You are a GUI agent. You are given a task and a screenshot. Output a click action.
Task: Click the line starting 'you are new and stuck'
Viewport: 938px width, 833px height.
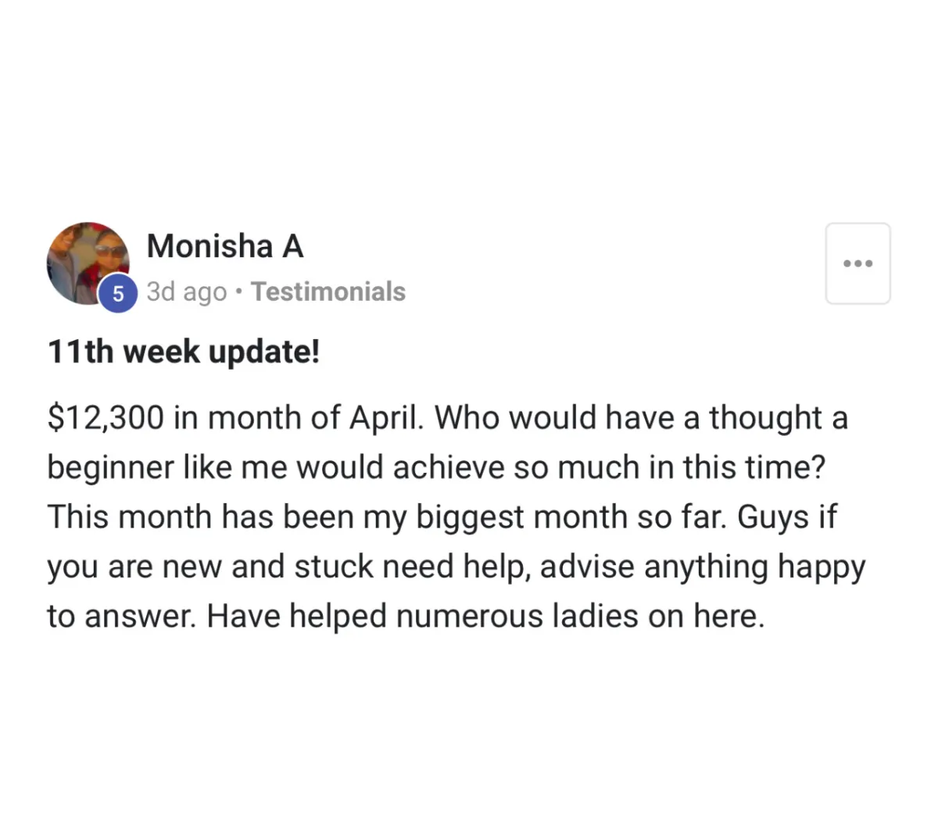[456, 567]
